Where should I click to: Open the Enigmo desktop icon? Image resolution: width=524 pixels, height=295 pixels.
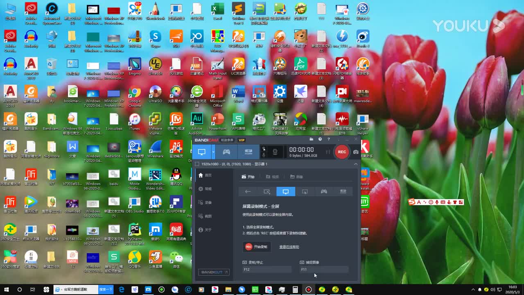pos(135,66)
